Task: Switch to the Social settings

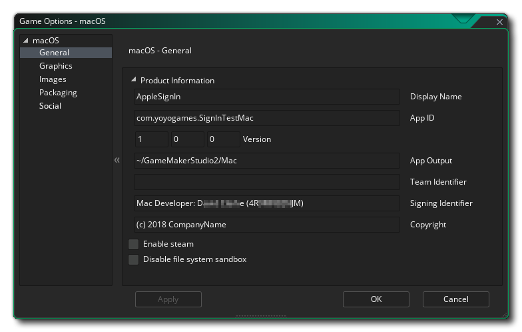Action: click(x=50, y=106)
